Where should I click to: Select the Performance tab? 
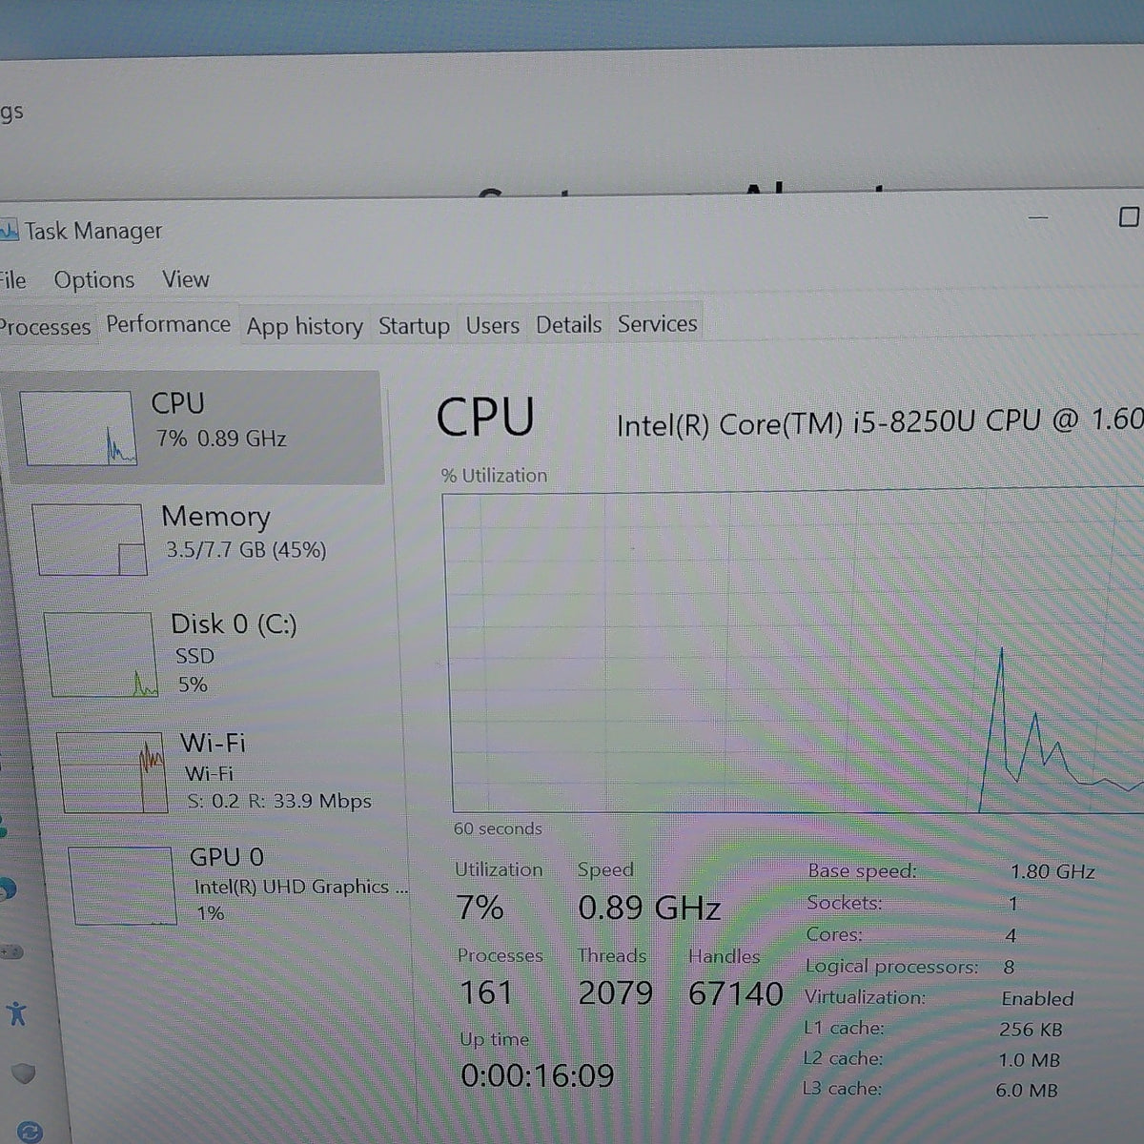168,324
